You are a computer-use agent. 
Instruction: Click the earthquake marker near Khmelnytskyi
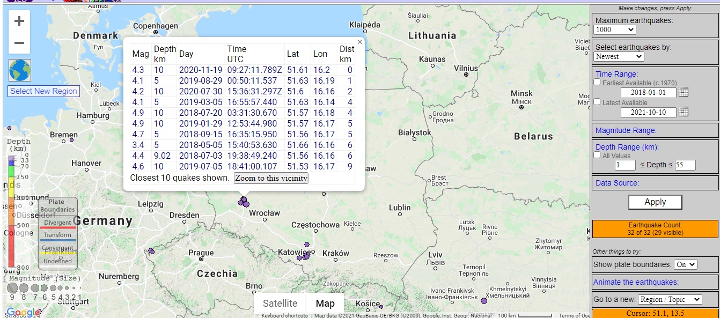coord(484,301)
